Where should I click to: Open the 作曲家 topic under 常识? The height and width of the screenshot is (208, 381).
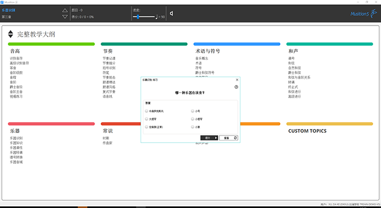tap(107, 143)
